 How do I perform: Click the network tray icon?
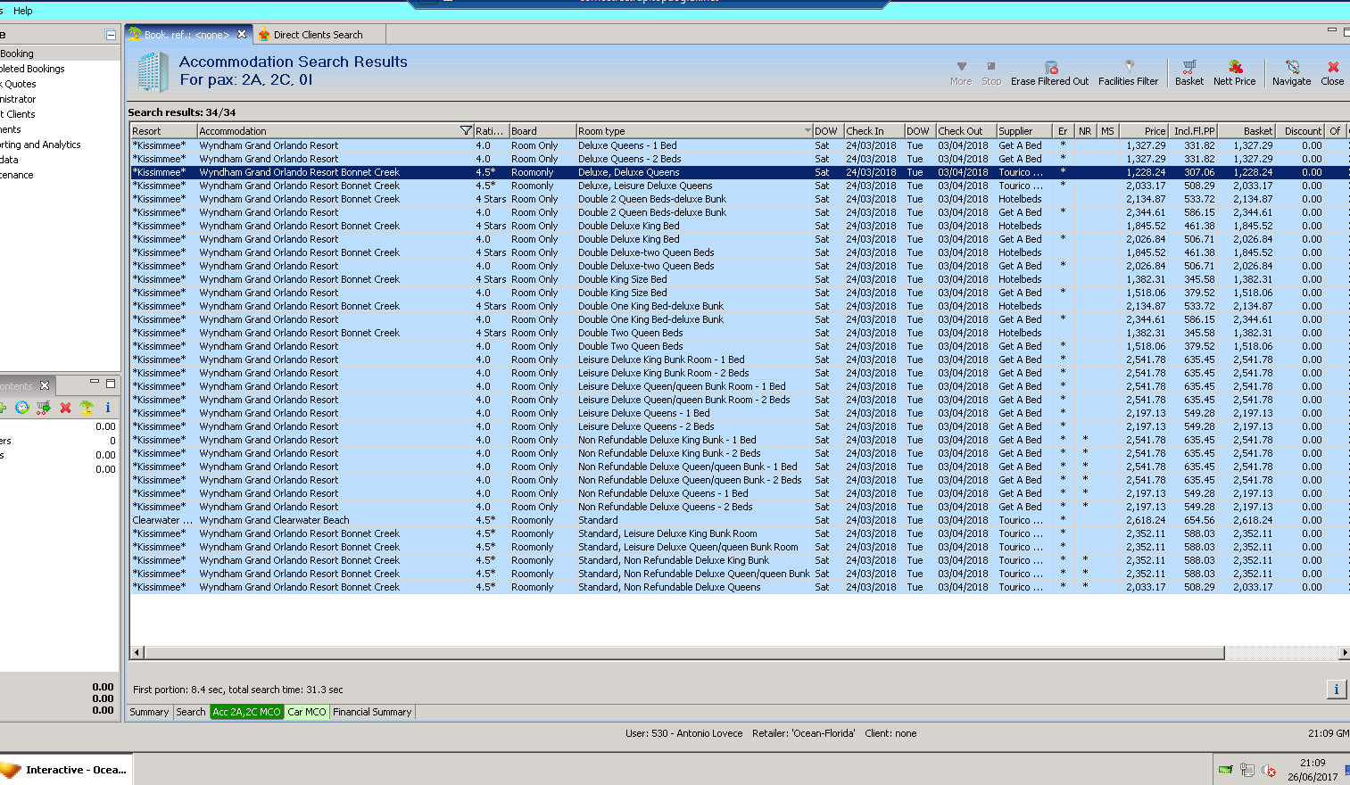point(1247,771)
